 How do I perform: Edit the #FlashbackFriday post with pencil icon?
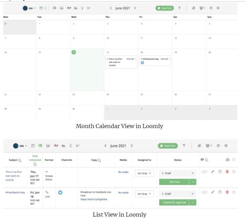click(213, 192)
